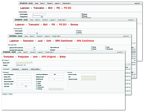Open Account menu in rearmost PO DO window

tap(137, 3)
